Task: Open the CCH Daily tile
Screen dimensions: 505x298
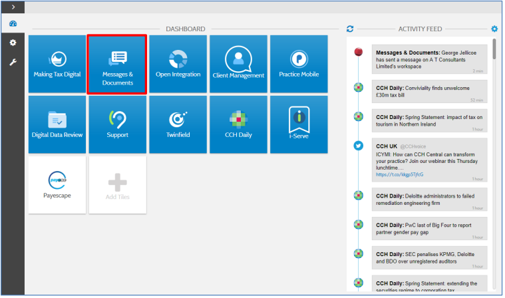Action: coord(238,124)
